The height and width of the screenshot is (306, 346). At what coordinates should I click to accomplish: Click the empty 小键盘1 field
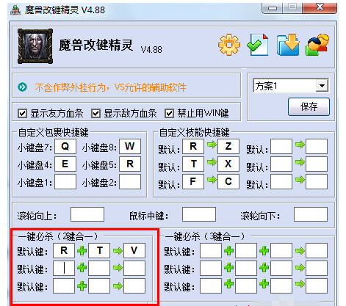pyautogui.click(x=65, y=181)
